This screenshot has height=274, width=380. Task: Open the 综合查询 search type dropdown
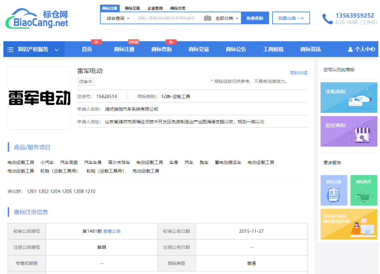(118, 18)
